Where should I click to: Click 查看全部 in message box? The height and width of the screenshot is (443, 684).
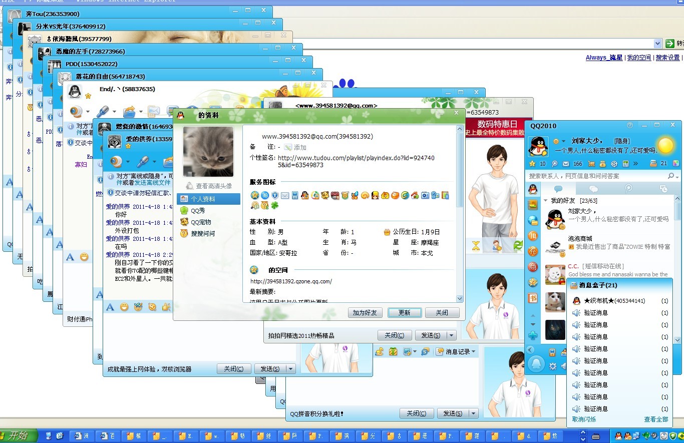click(x=656, y=419)
